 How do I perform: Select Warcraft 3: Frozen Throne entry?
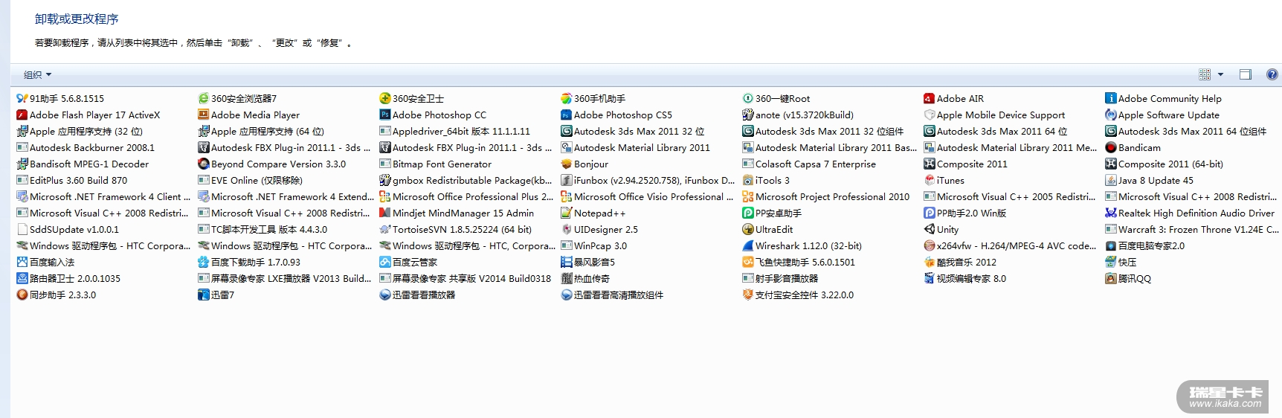(1192, 229)
